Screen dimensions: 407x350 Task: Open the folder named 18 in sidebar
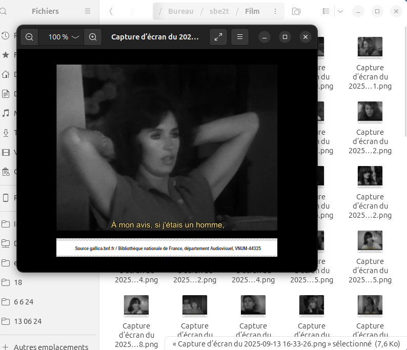18,282
